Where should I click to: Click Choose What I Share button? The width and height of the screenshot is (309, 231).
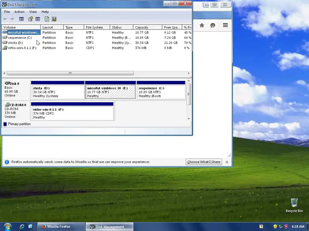pos(204,162)
